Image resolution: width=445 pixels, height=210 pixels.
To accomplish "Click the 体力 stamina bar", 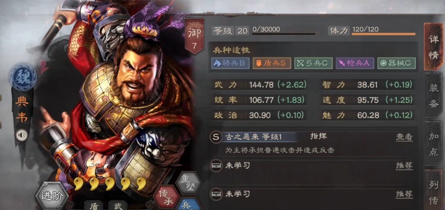I will pyautogui.click(x=384, y=34).
